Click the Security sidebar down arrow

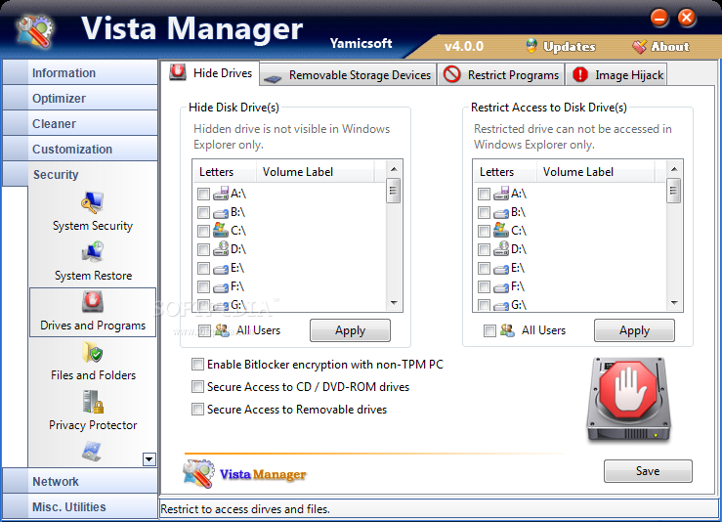pyautogui.click(x=149, y=459)
